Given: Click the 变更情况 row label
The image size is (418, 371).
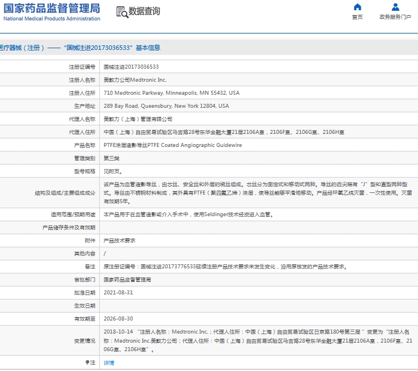Looking at the screenshot, I should click(x=85, y=340).
